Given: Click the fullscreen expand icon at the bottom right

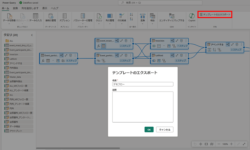Looking at the screenshot, I should pos(244,144).
